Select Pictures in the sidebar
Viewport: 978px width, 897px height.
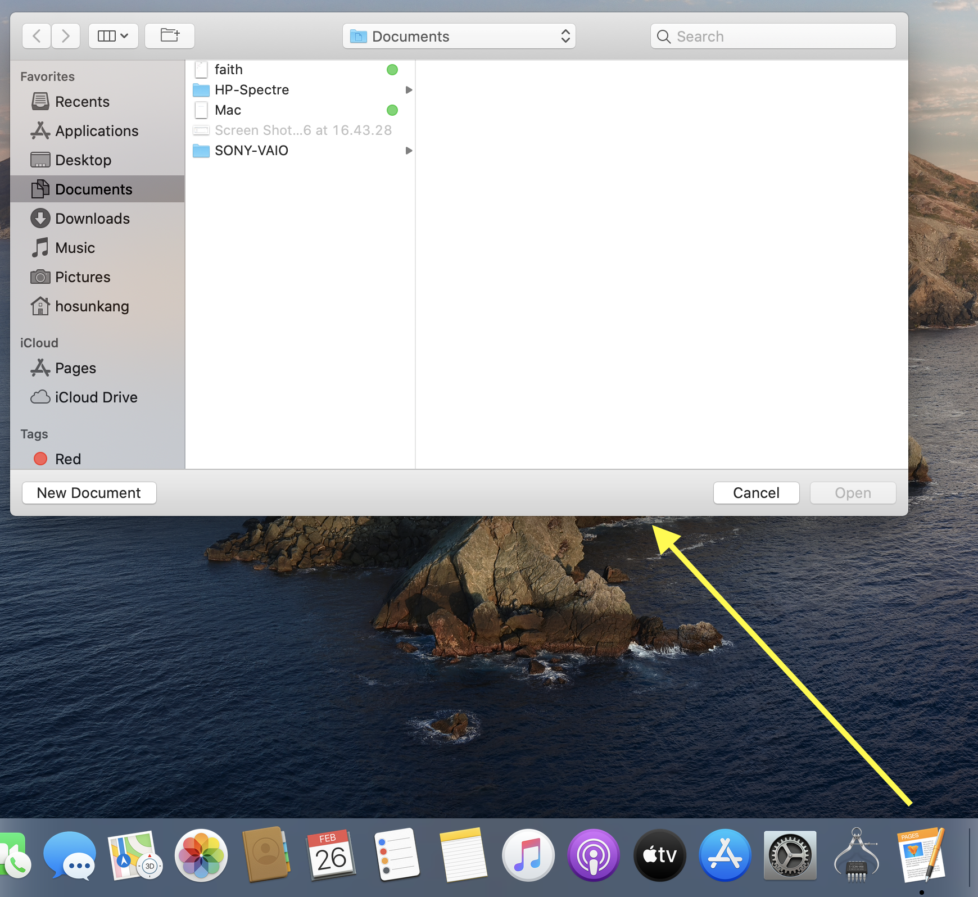pyautogui.click(x=97, y=277)
